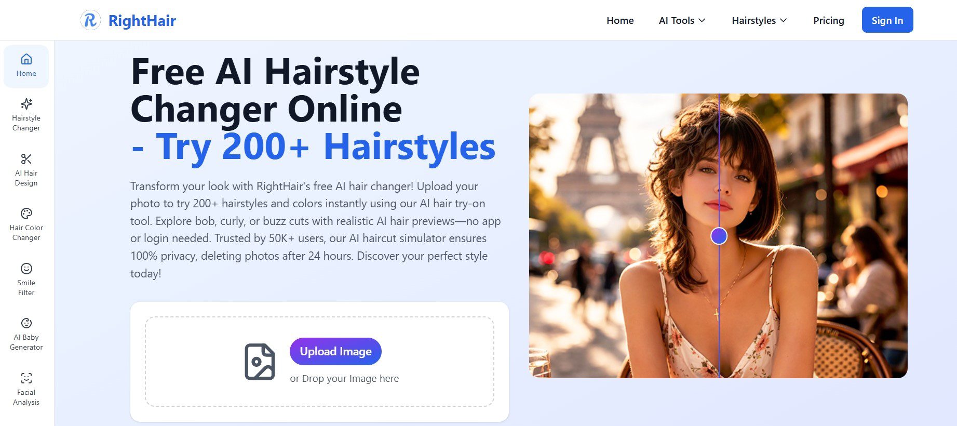The height and width of the screenshot is (426, 957).
Task: Open Hairstyle Changer sparkle icon
Action: click(26, 104)
